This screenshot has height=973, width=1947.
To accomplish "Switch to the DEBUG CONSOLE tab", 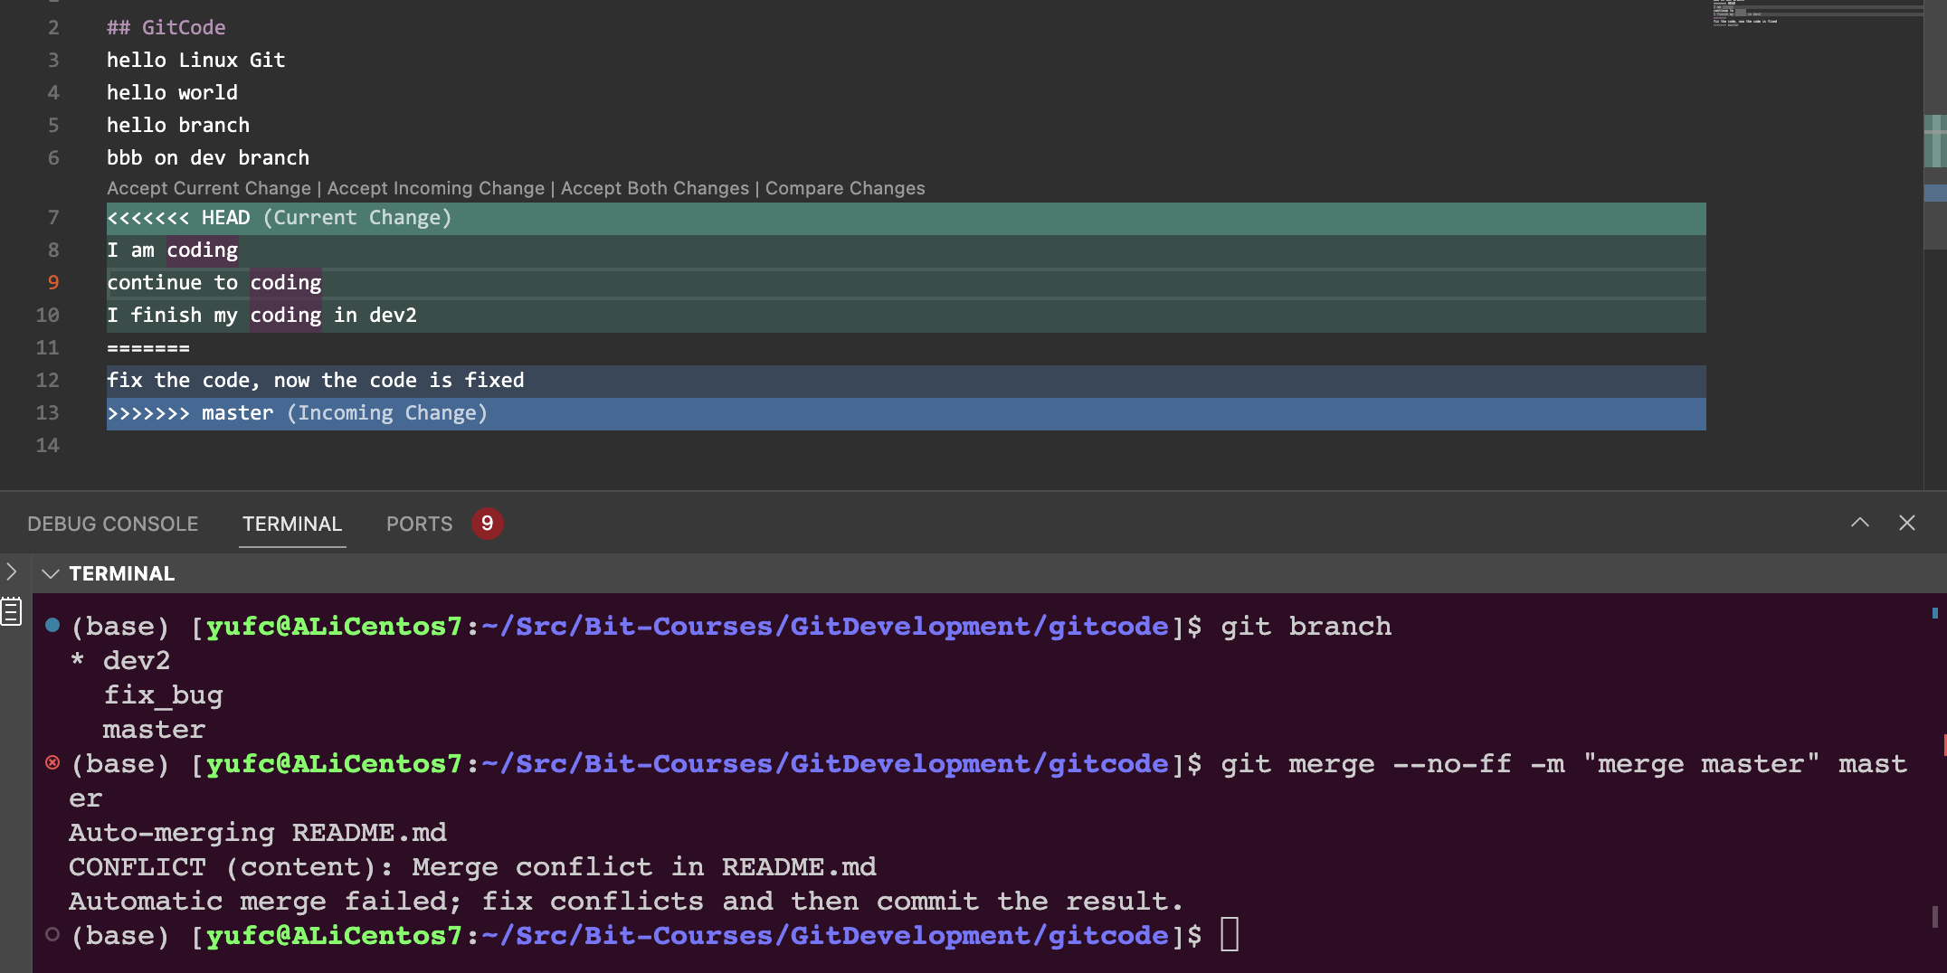I will [112, 524].
